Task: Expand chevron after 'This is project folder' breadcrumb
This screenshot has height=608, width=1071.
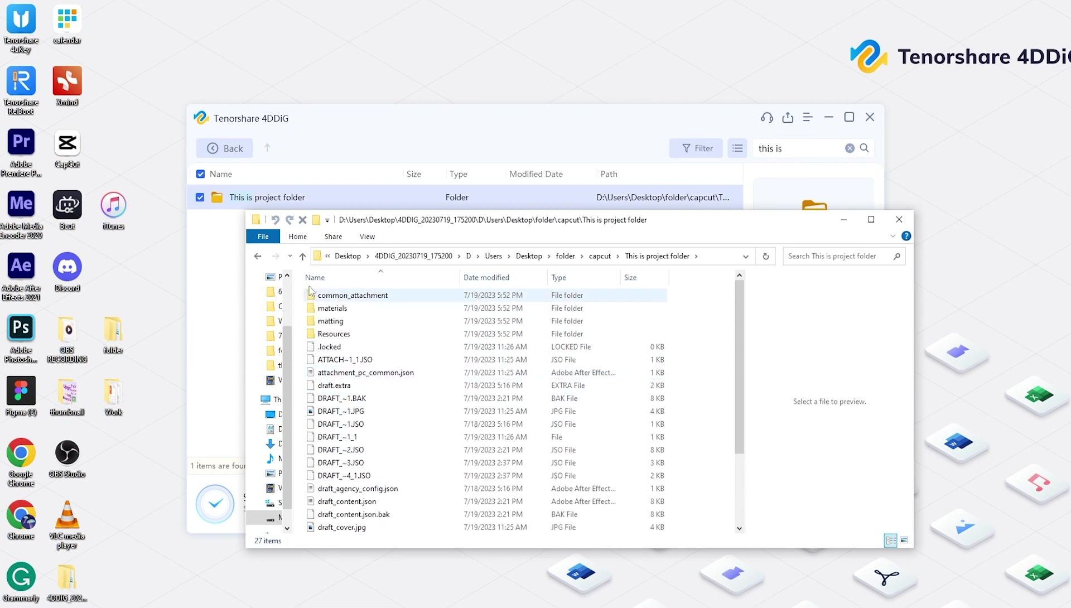Action: point(696,256)
